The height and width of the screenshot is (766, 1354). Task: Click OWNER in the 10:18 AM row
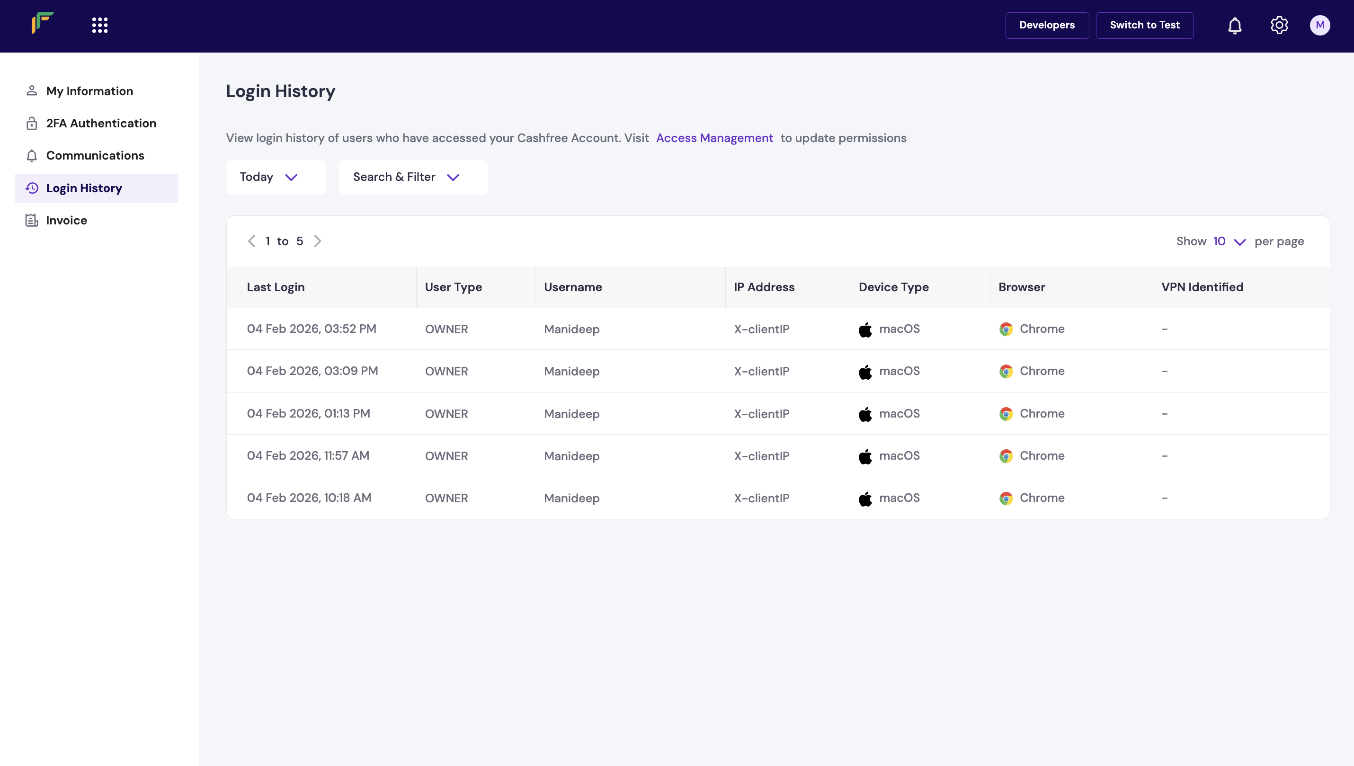pos(446,498)
